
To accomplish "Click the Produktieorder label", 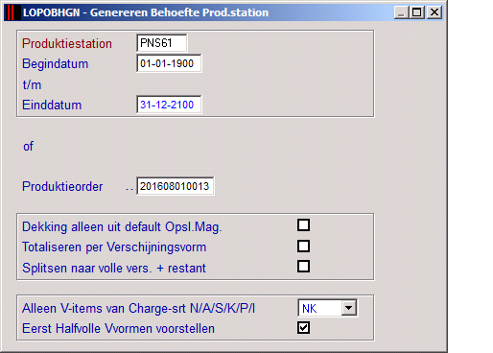I will 62,186.
